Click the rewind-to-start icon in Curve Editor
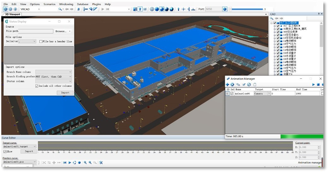Image resolution: width=329 pixels, height=172 pixels. pos(65,163)
